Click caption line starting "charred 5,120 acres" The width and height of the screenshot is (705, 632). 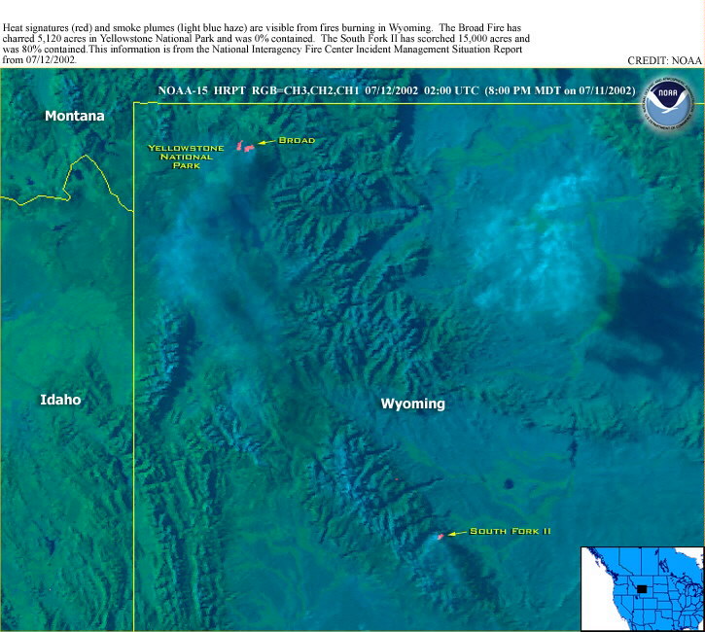(266, 39)
